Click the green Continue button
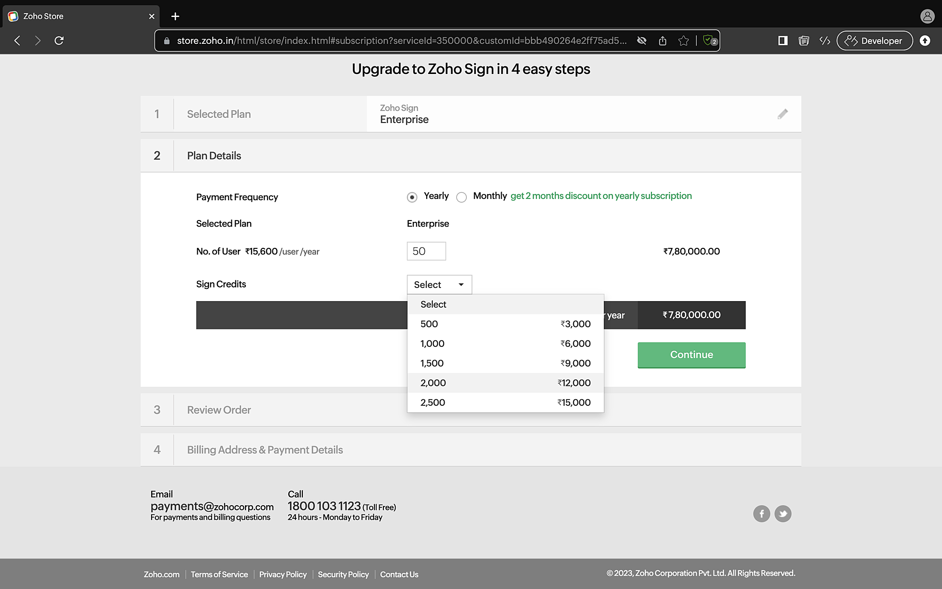Viewport: 942px width, 589px height. point(691,355)
